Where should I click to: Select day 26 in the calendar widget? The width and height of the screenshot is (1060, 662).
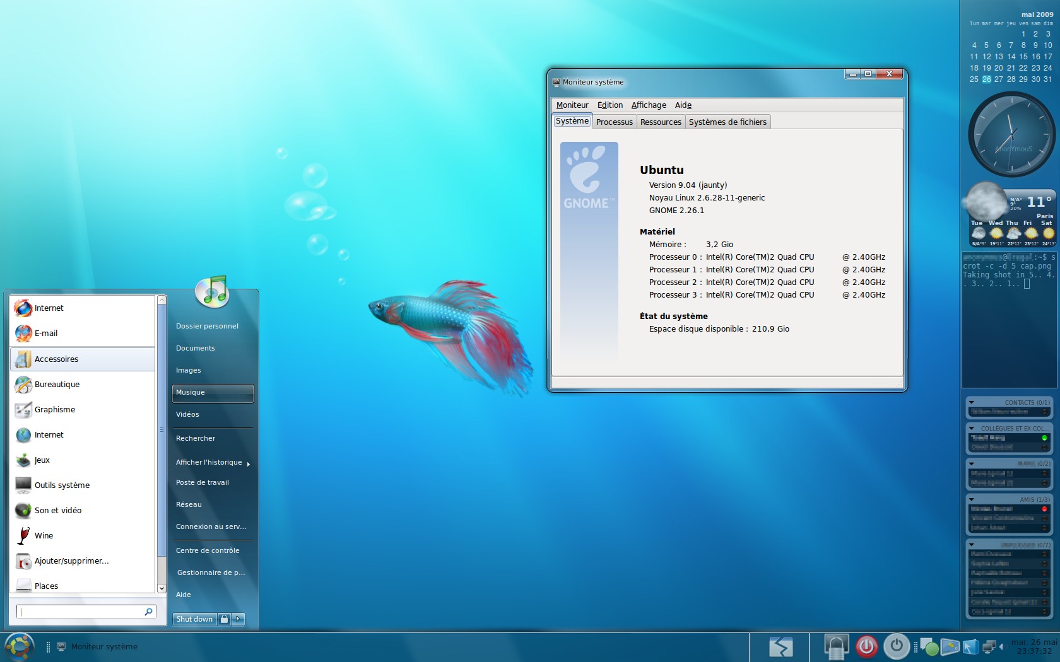(986, 79)
